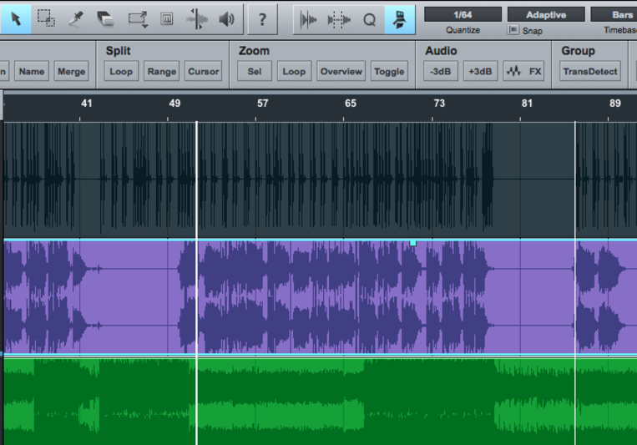Image resolution: width=637 pixels, height=445 pixels.
Task: Select the Paint tool
Action: (x=137, y=18)
